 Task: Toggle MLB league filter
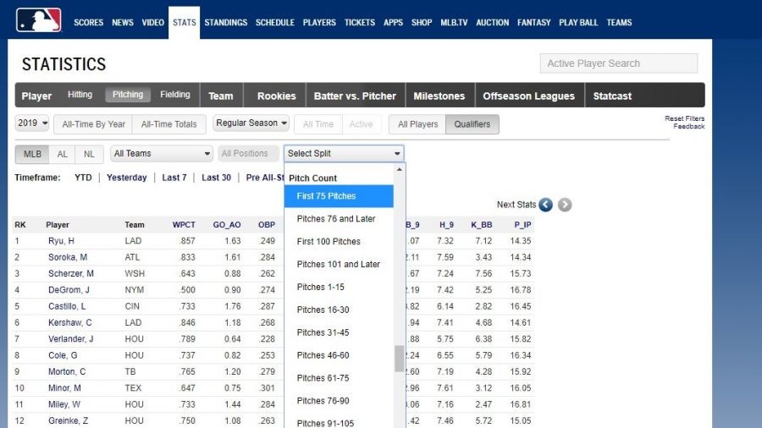coord(32,154)
